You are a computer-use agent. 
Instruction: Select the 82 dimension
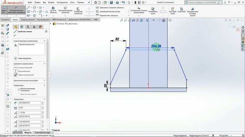(118, 39)
